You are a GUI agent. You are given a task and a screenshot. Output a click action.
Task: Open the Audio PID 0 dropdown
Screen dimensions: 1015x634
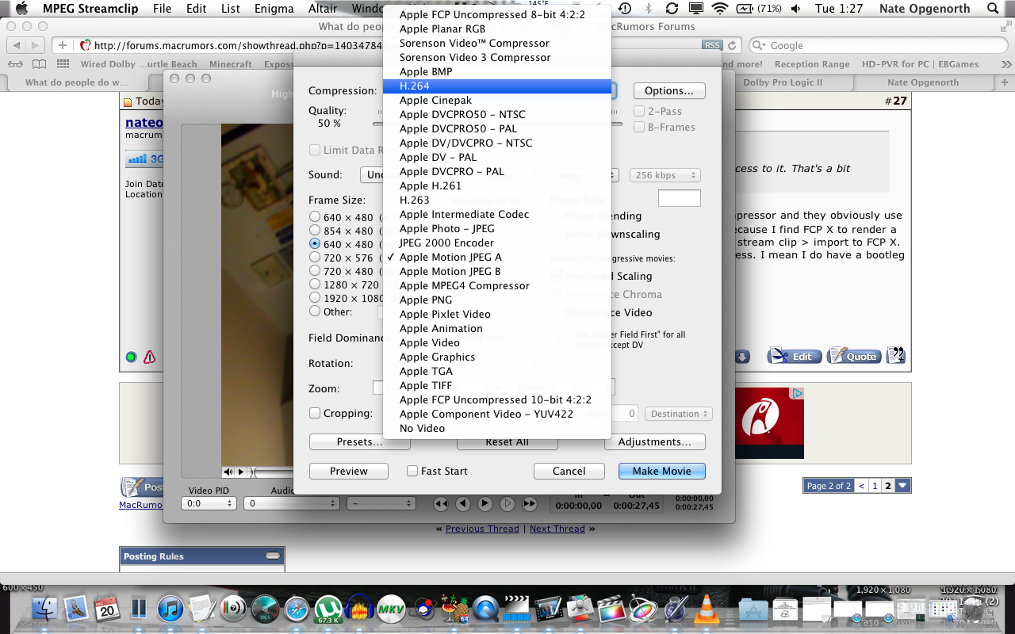click(292, 503)
